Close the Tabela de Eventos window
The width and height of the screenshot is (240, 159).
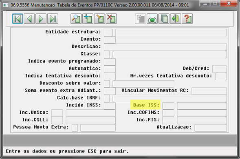[x=229, y=3]
